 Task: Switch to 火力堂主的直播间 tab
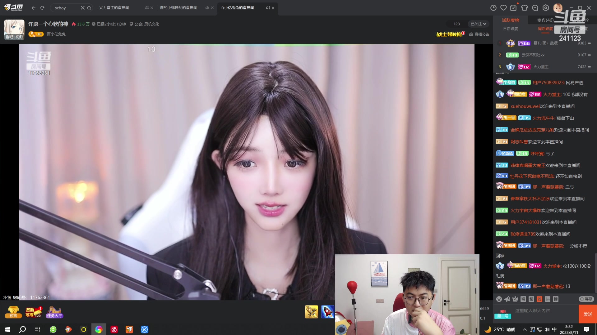(x=114, y=8)
